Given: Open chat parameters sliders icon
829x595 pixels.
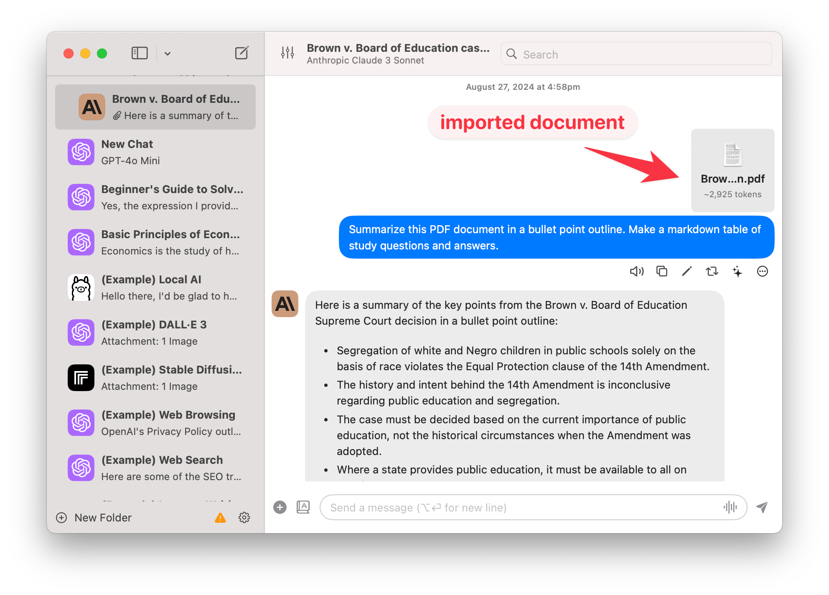Looking at the screenshot, I should pos(287,53).
